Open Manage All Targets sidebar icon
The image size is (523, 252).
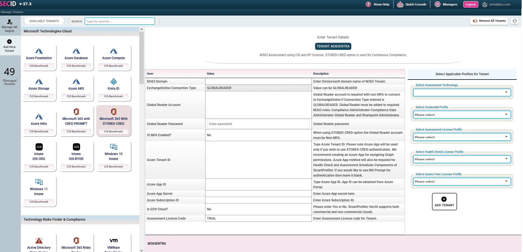click(10, 22)
